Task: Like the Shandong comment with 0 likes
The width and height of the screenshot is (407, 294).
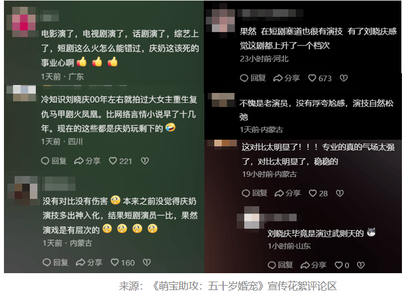Action: pos(342,265)
